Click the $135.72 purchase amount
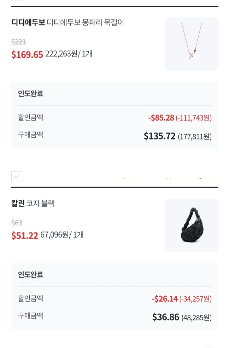 160,136
